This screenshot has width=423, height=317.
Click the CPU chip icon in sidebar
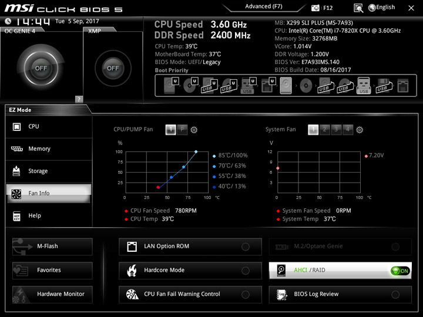(x=16, y=127)
